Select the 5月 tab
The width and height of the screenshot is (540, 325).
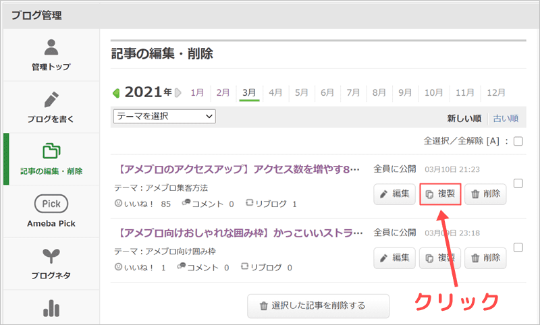pyautogui.click(x=301, y=92)
